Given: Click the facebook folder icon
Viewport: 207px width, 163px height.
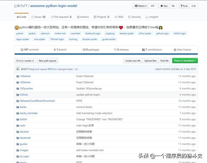Looking at the screenshot, I should 18,138.
